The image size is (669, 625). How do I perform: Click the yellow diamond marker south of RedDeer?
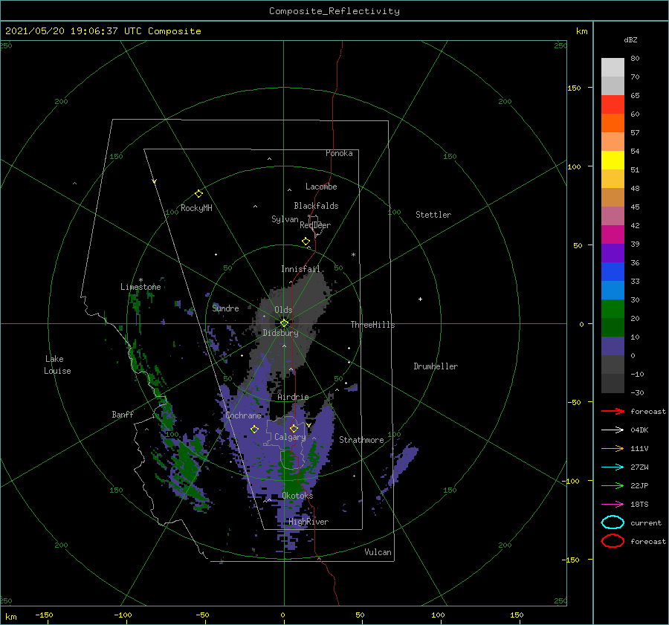tap(306, 242)
